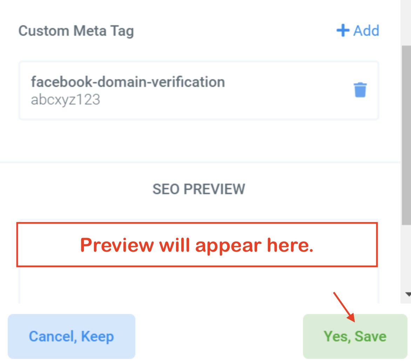Click white space below the meta tag card
The image size is (411, 361).
(x=198, y=140)
